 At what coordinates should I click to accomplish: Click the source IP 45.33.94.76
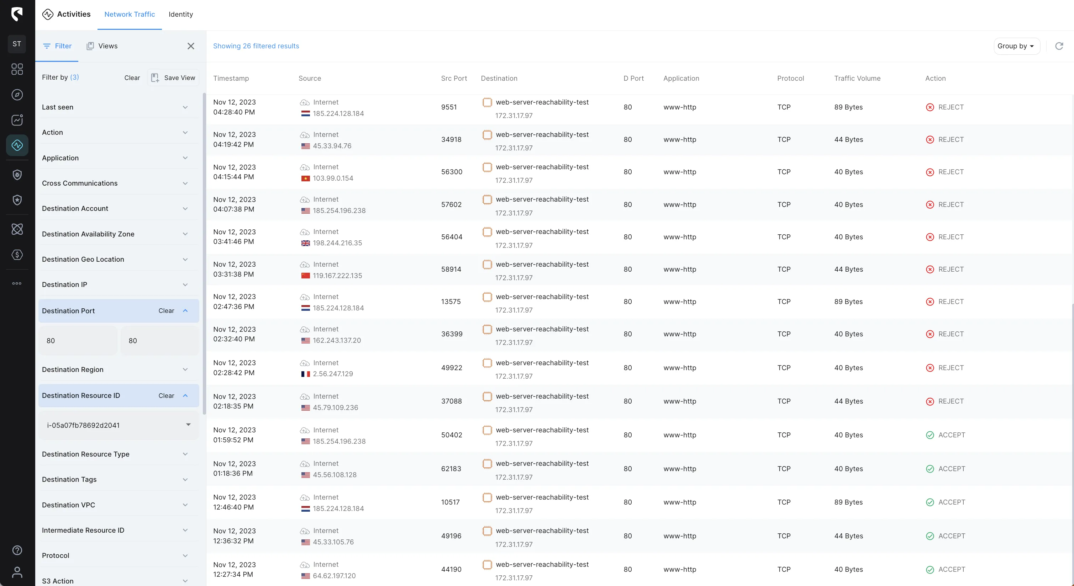[332, 146]
